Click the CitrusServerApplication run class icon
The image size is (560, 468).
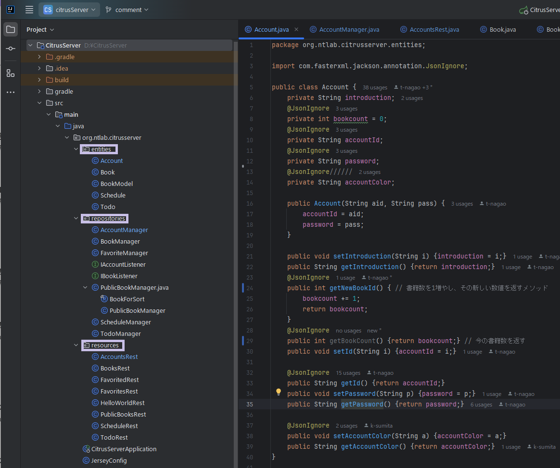tap(86, 449)
